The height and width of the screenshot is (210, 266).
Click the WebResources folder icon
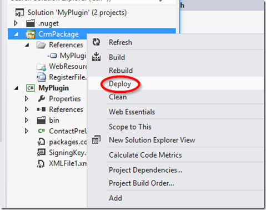coord(41,67)
